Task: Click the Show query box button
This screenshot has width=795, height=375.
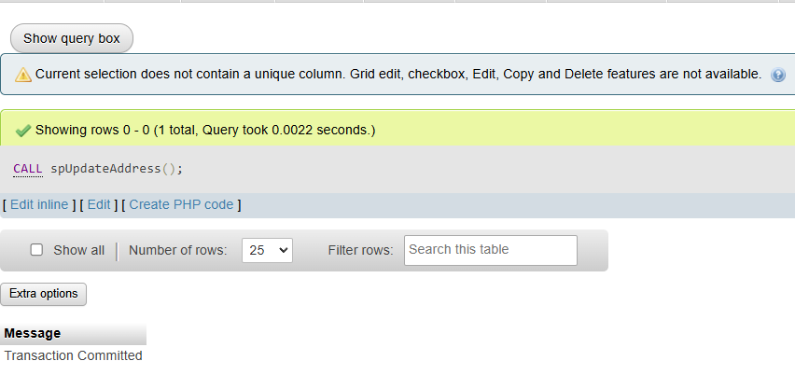Action: (x=72, y=38)
